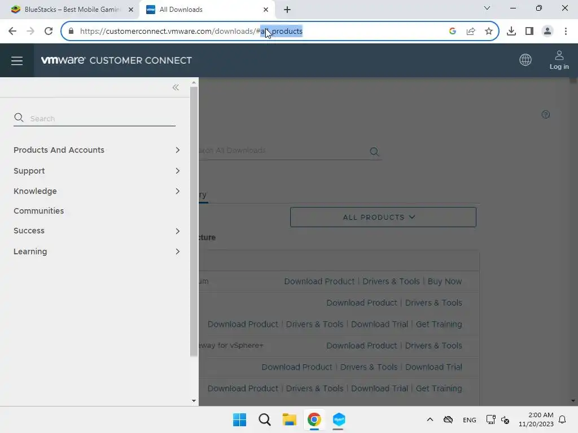Open a new browser tab

[x=287, y=10]
